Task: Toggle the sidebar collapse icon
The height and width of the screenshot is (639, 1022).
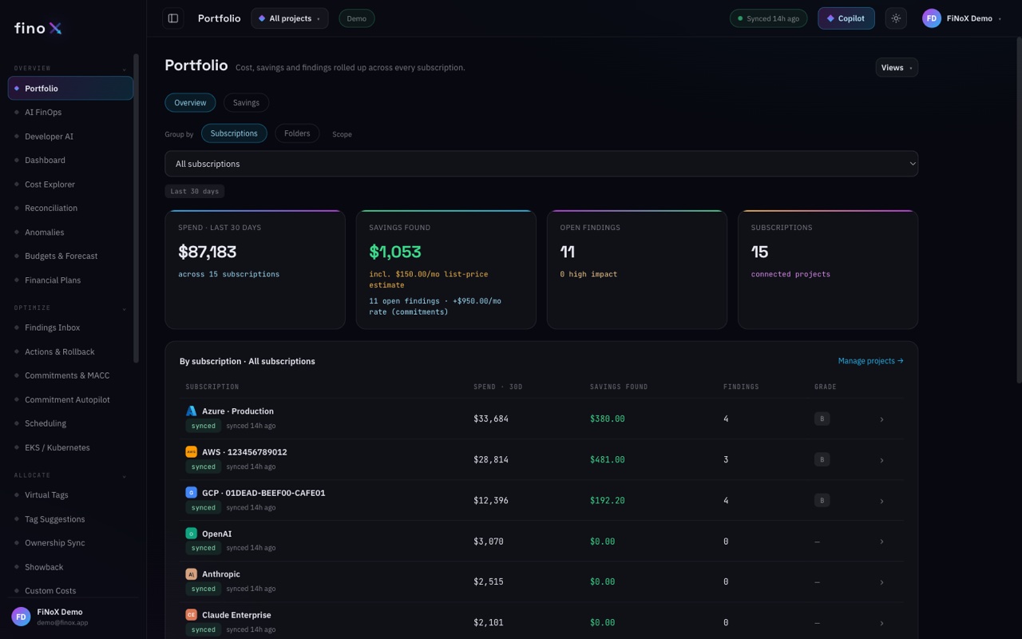Action: (172, 18)
